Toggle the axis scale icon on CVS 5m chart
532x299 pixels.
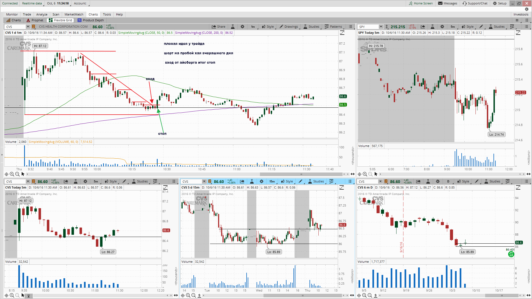pos(165,188)
